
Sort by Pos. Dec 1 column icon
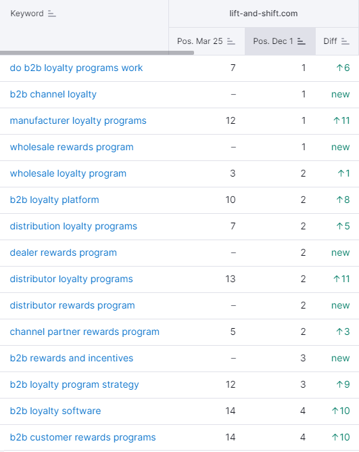click(x=302, y=41)
